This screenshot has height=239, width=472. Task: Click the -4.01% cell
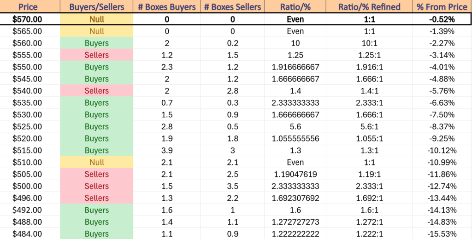pyautogui.click(x=442, y=67)
